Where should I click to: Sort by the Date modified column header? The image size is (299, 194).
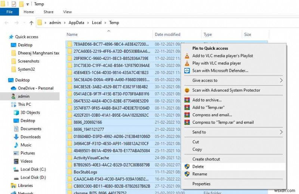pyautogui.click(x=167, y=34)
